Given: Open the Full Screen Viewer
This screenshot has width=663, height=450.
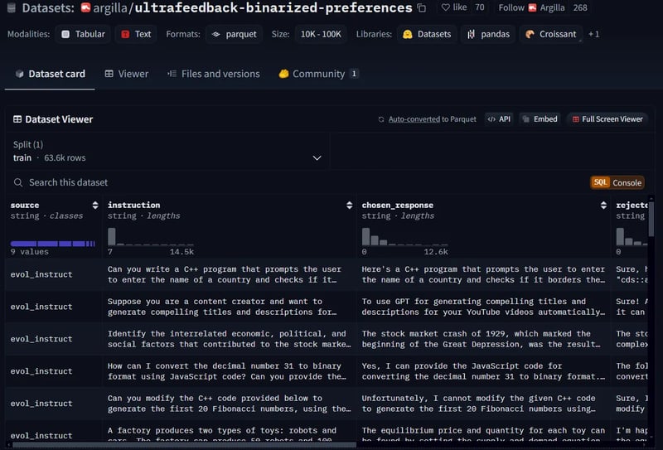Looking at the screenshot, I should (607, 119).
